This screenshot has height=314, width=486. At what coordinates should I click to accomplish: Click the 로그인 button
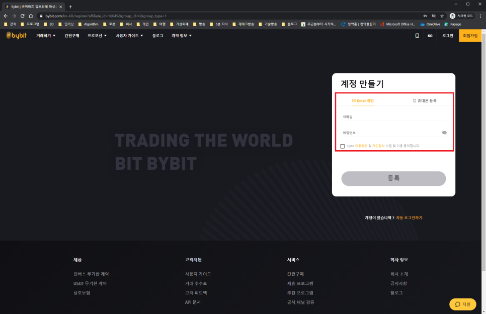click(448, 36)
